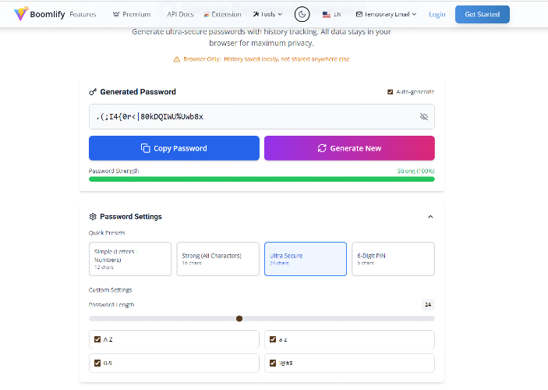Select the Ultra Secure preset
Image resolution: width=548 pixels, height=390 pixels.
306,259
